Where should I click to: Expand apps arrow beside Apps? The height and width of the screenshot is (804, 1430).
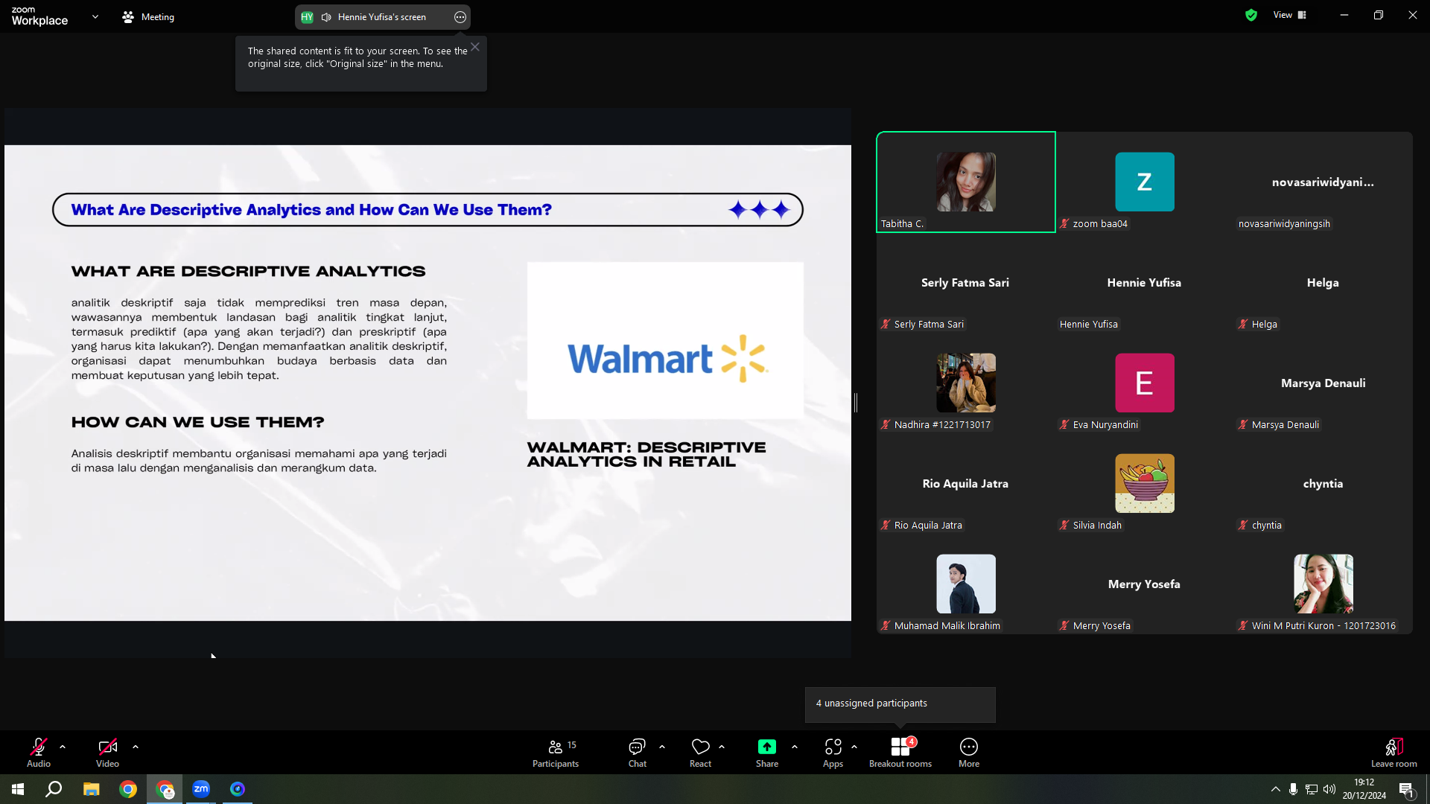[854, 747]
